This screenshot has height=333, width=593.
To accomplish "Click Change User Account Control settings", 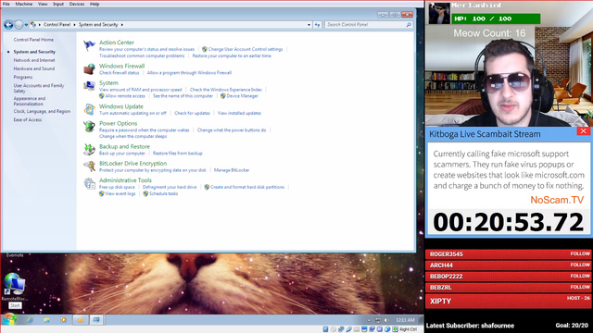I will point(246,49).
